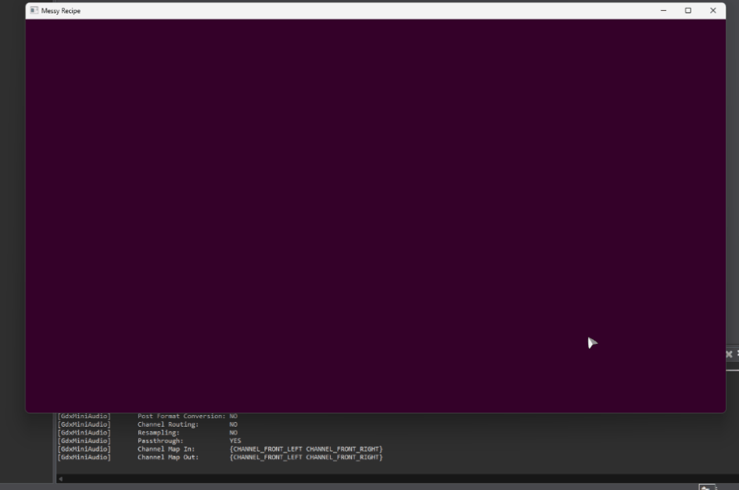Image resolution: width=739 pixels, height=490 pixels.
Task: Click the YES value beside Passthrough
Action: coord(235,441)
